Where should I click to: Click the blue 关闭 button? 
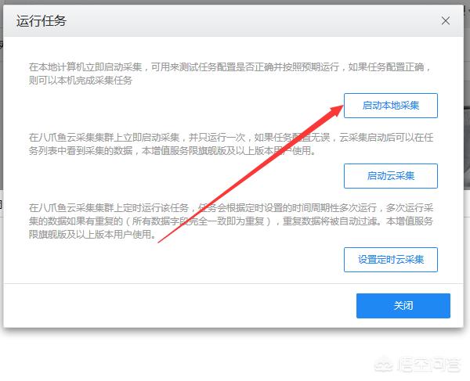(x=403, y=306)
